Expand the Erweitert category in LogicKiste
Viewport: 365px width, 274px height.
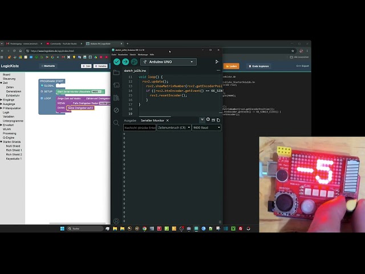1,125
